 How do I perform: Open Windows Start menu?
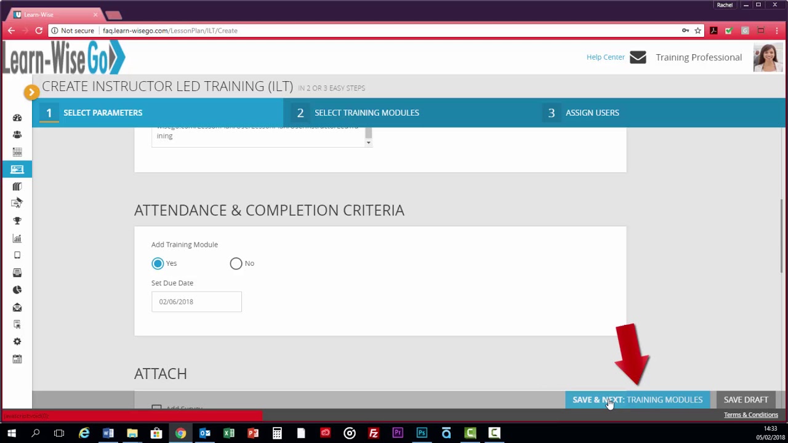click(x=12, y=433)
